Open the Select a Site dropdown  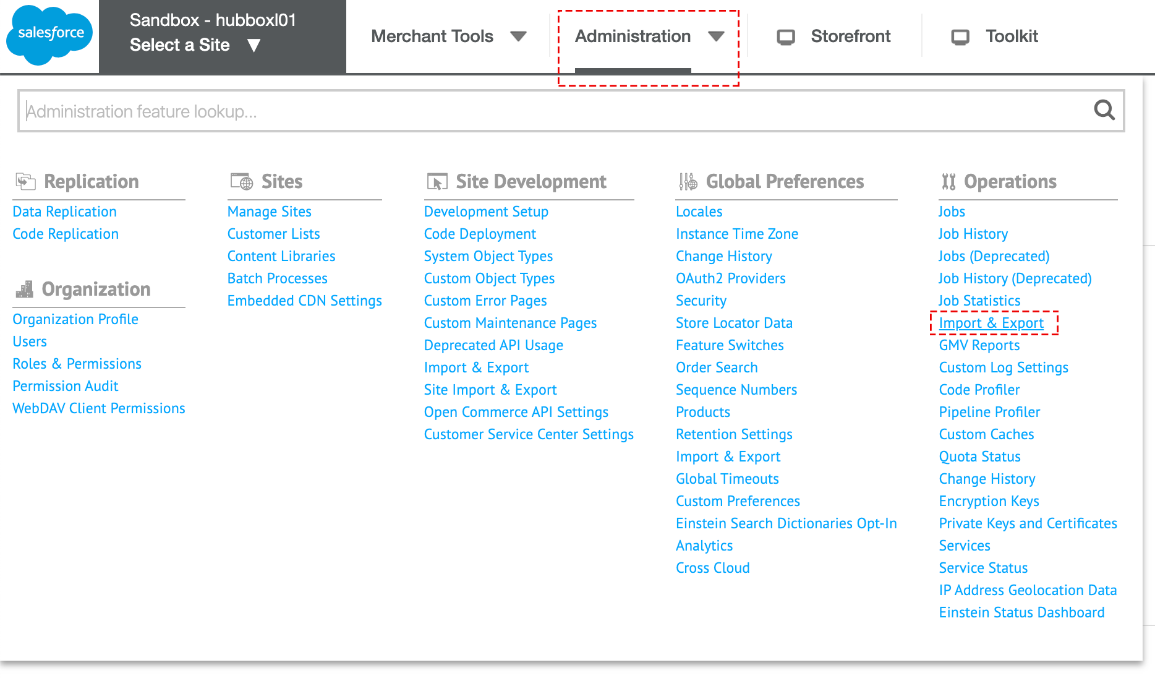(x=195, y=45)
